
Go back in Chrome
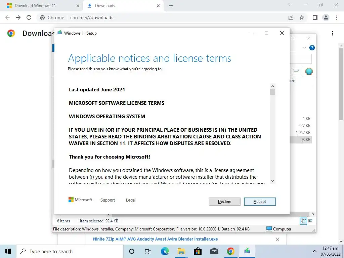7,17
